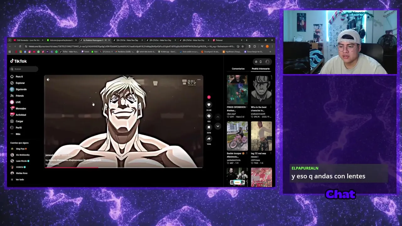402x226 pixels.
Task: Expand the Más sidebar menu
Action: (15, 134)
